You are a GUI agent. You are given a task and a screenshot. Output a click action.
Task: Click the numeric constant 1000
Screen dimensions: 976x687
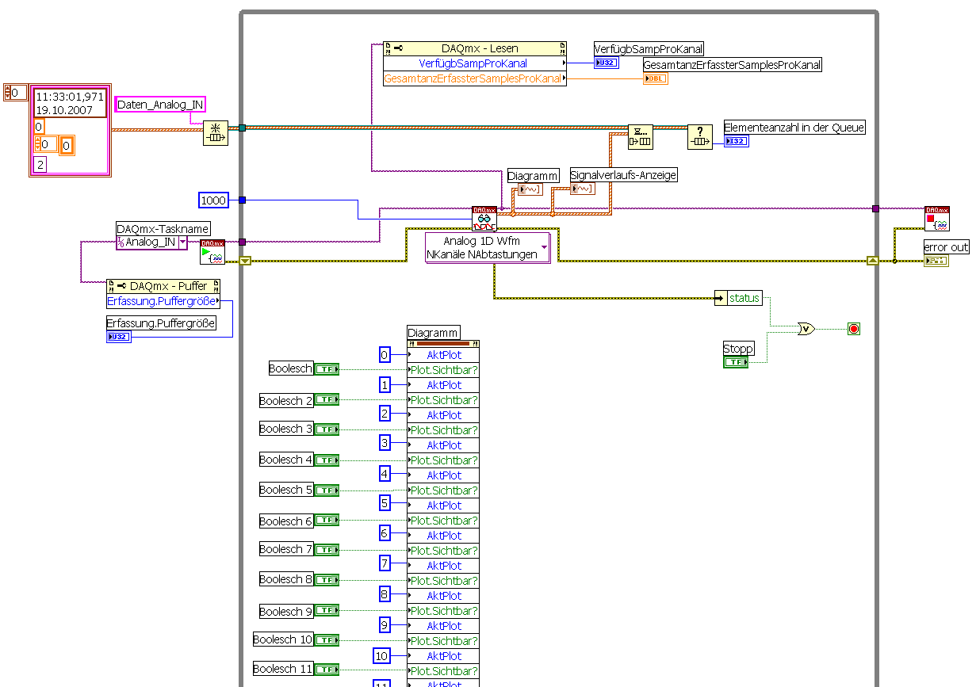pos(213,200)
